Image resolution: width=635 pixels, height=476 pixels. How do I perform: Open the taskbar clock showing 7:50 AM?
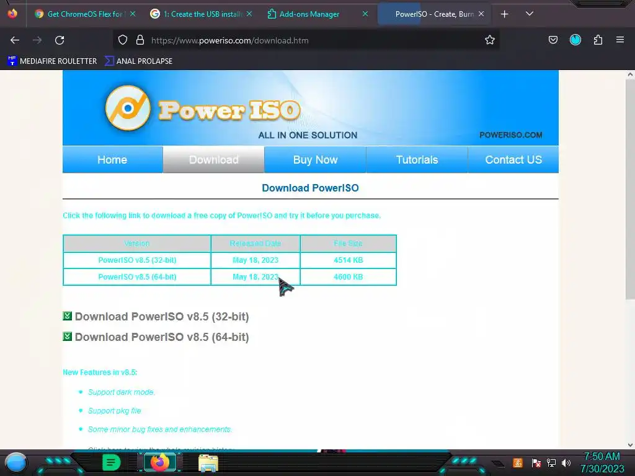tap(602, 462)
